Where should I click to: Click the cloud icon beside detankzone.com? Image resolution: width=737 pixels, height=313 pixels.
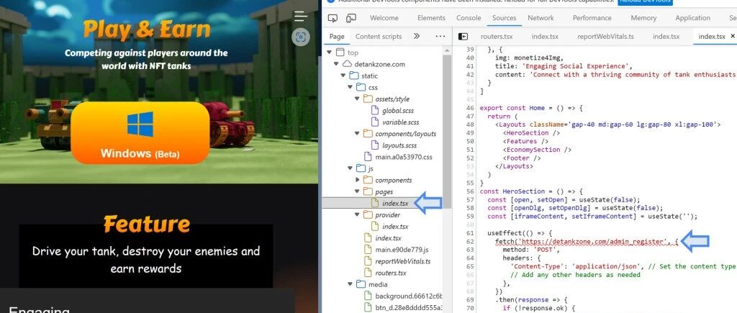click(x=347, y=64)
